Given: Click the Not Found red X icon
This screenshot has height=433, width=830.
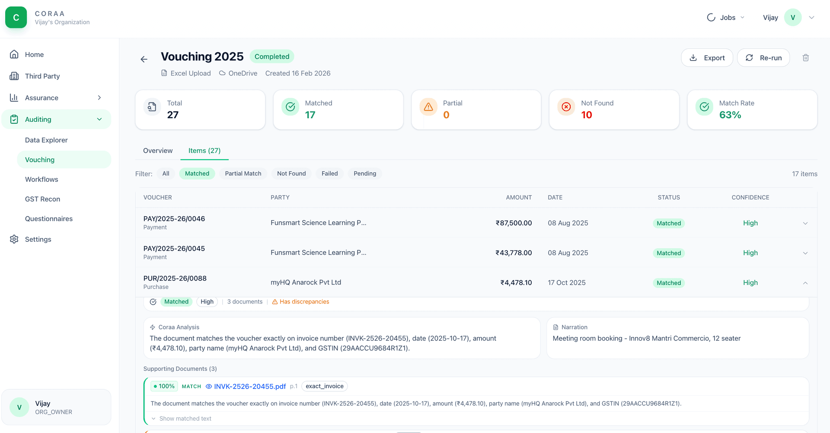Looking at the screenshot, I should (x=566, y=107).
